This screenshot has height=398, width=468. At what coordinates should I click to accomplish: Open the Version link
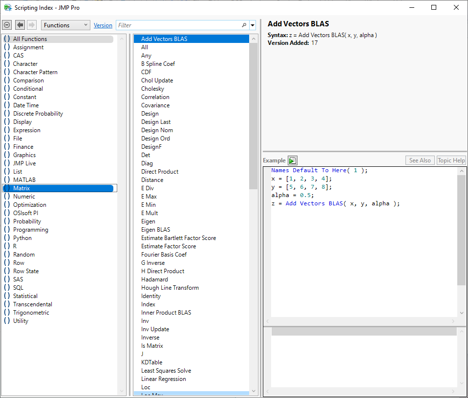tap(103, 25)
